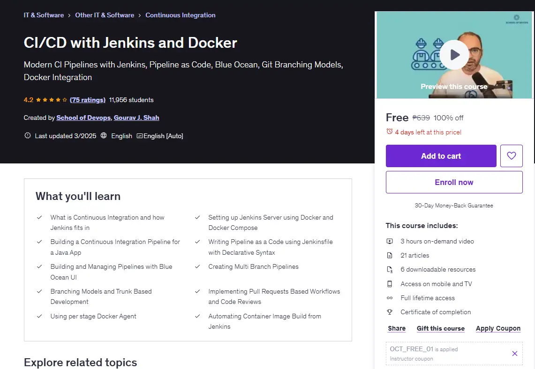Remove the OCT_FREE_01 coupon

tap(514, 354)
